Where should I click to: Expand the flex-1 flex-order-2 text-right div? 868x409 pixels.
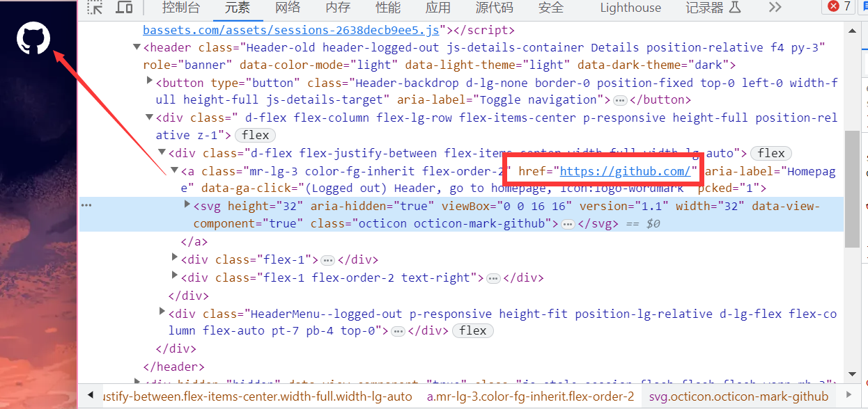tap(175, 275)
